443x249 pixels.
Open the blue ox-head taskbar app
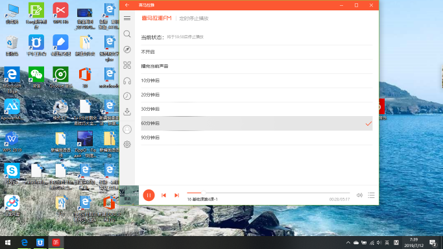[x=40, y=243]
